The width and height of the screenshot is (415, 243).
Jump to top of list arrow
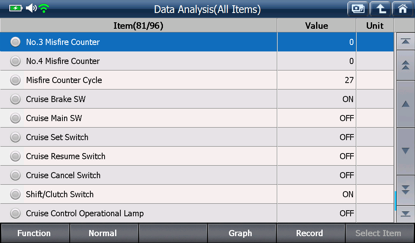pyautogui.click(x=405, y=41)
